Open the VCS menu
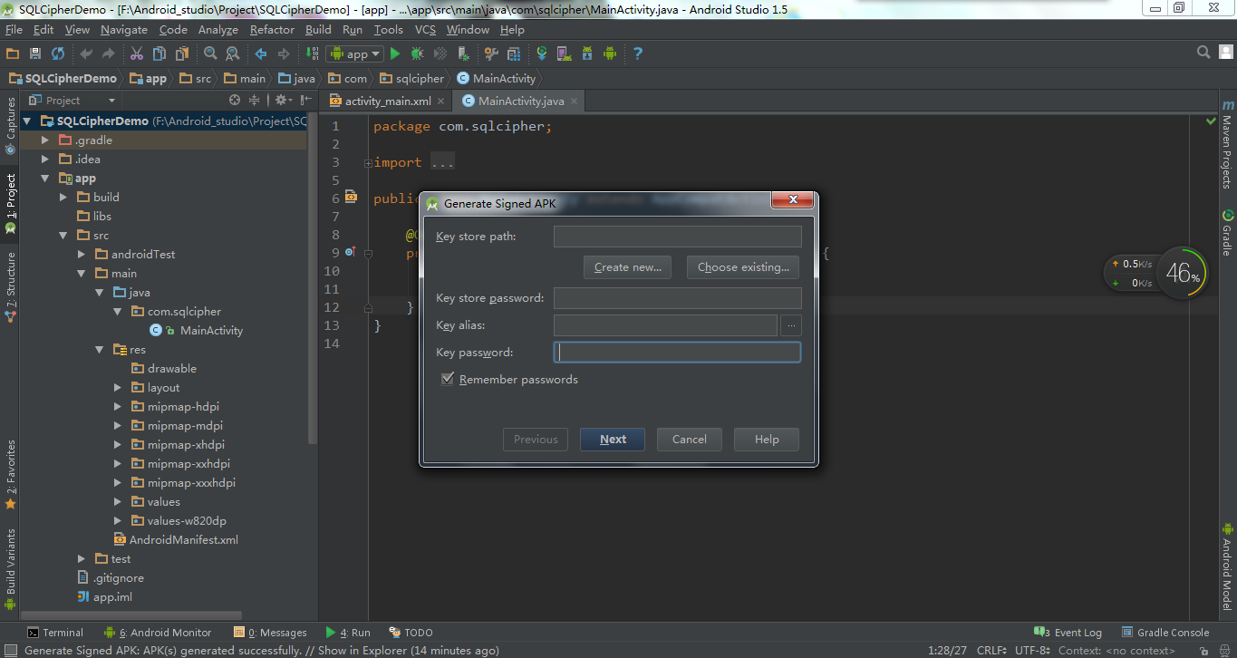Screen dimensions: 1237x658 [425, 30]
